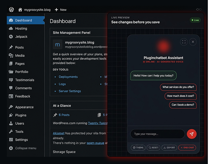Click the Settings sliders icon
Image resolution: width=210 pixels, height=164 pixels.
click(x=11, y=140)
